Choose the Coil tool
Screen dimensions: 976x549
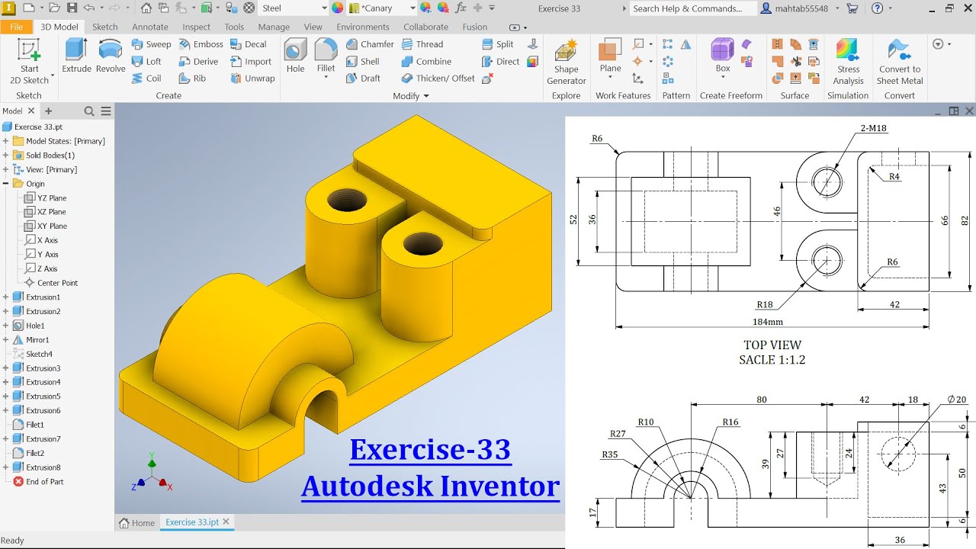tap(146, 78)
